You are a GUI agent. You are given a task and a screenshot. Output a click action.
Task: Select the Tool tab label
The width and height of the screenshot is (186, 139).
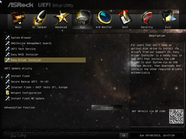pyautogui.click(x=83, y=27)
